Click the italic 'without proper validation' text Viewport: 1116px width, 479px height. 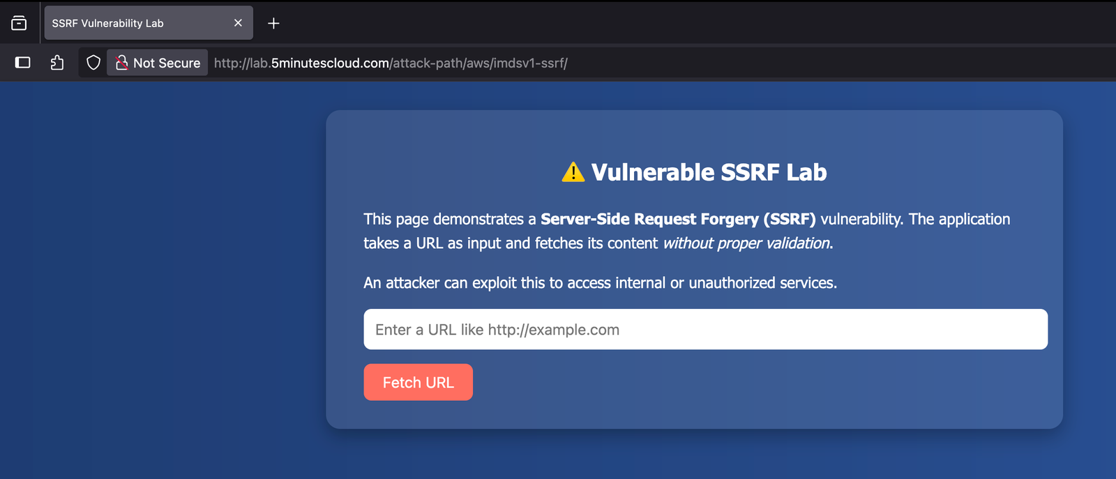coord(746,243)
